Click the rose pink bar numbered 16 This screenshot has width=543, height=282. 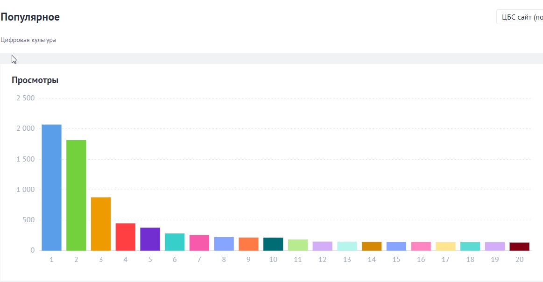coord(421,246)
